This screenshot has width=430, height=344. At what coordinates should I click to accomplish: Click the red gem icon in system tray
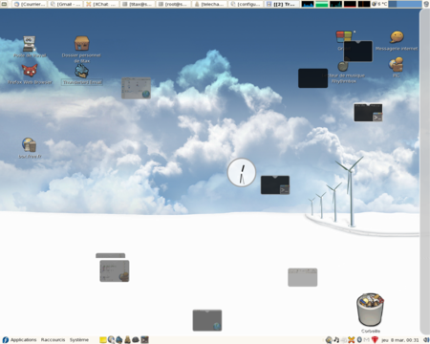[x=375, y=340]
